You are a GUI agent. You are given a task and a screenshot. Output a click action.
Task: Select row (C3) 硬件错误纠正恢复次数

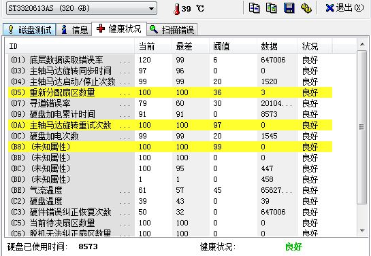point(170,212)
